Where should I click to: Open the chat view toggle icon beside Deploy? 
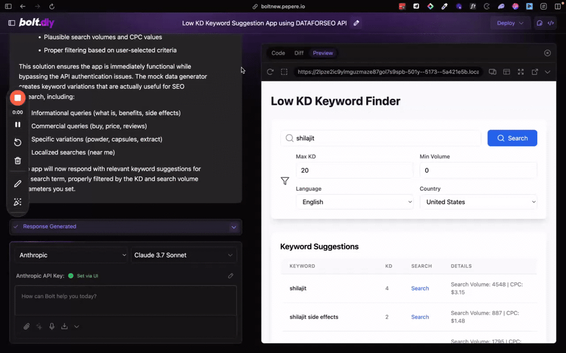click(x=539, y=23)
